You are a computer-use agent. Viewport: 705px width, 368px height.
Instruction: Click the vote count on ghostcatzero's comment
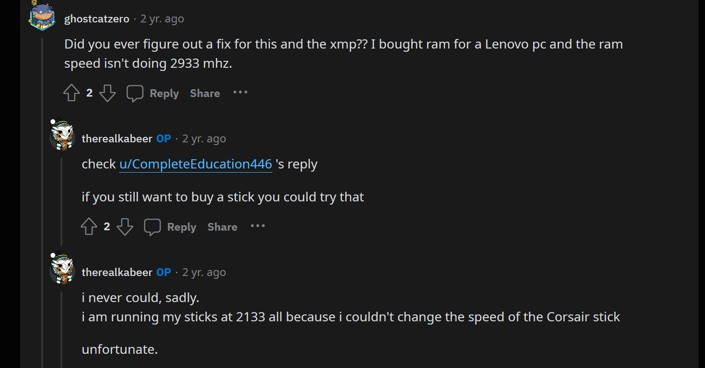[x=89, y=92]
